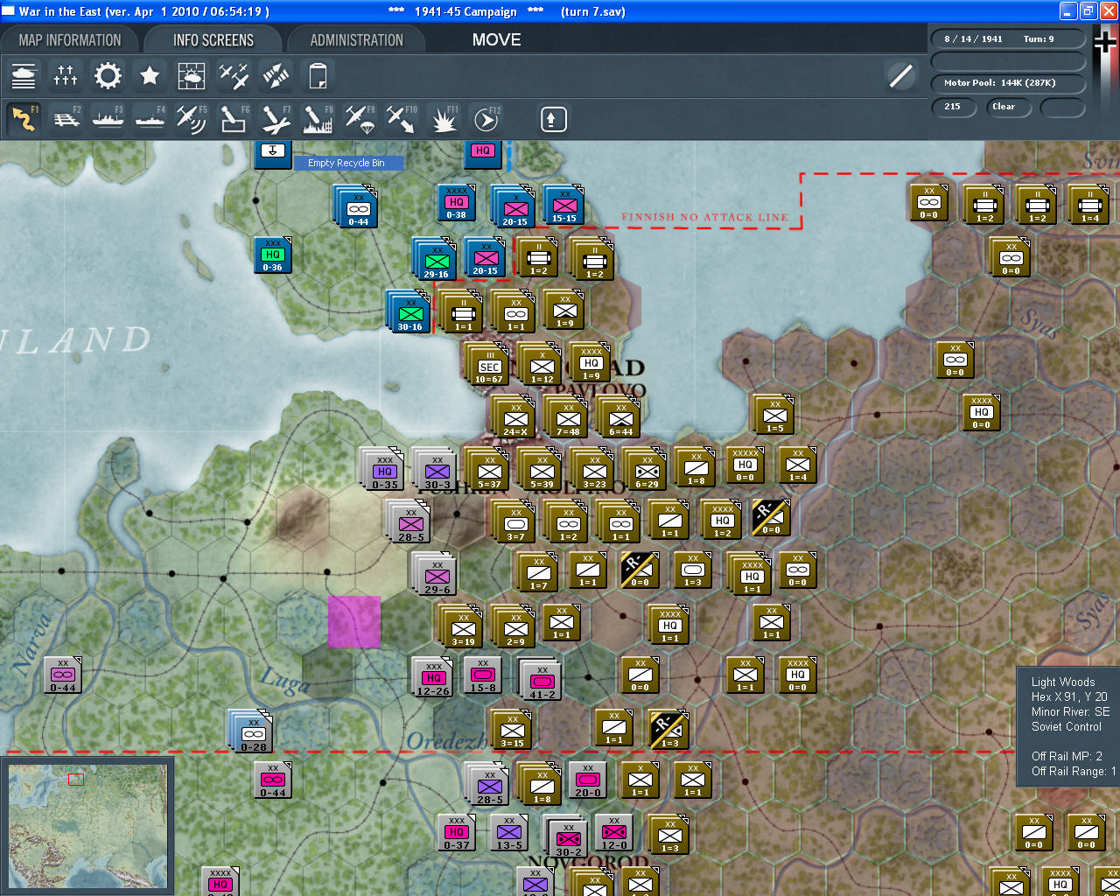The height and width of the screenshot is (896, 1120).
Task: Click the 215 jump-to-hex button
Action: click(953, 108)
